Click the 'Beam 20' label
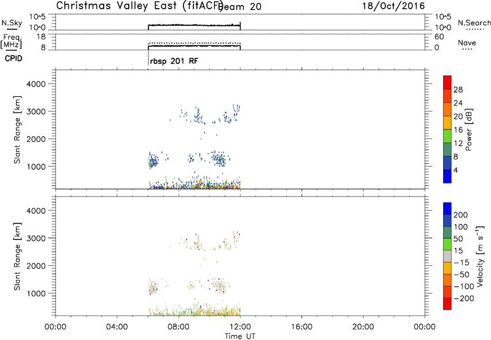This screenshot has width=491, height=340. coord(241,7)
